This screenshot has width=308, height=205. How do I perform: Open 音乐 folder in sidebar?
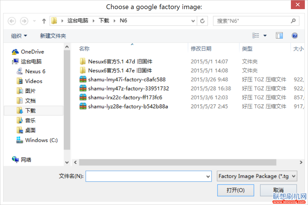pyautogui.click(x=26, y=120)
